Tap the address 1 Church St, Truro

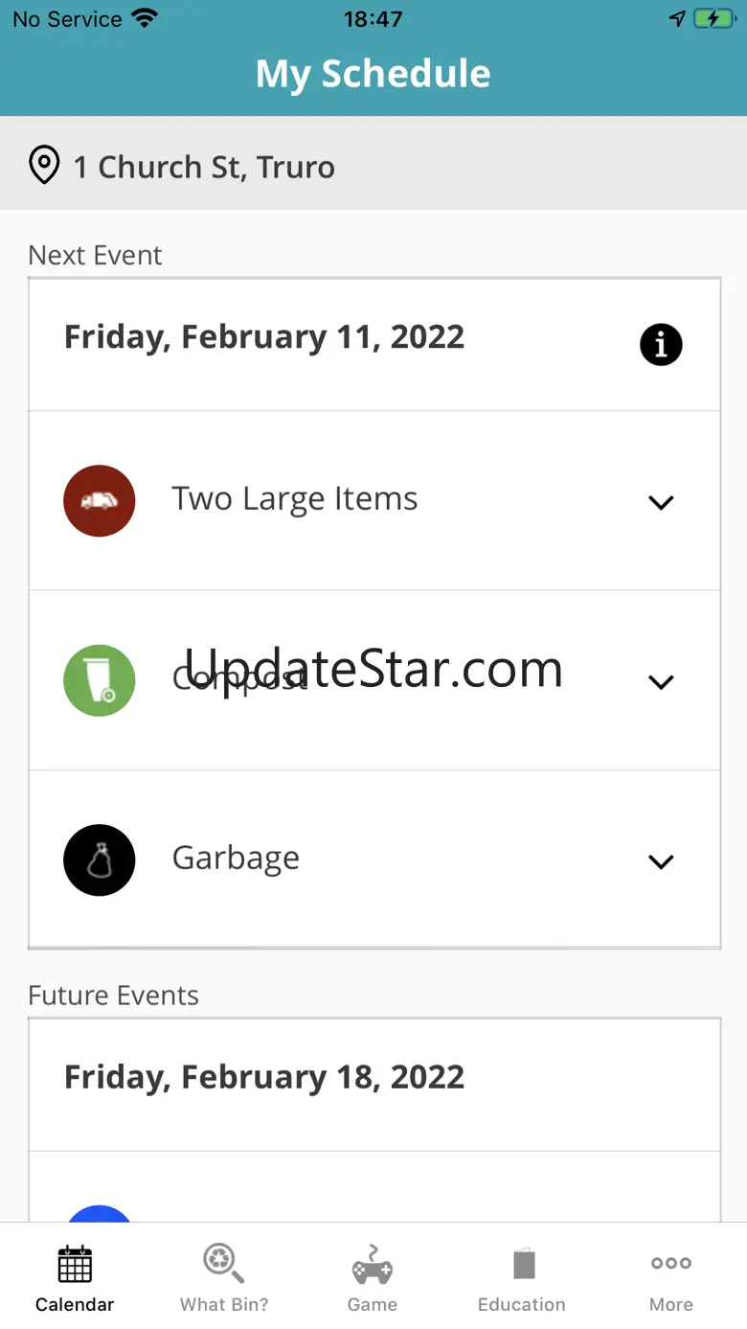(x=204, y=167)
